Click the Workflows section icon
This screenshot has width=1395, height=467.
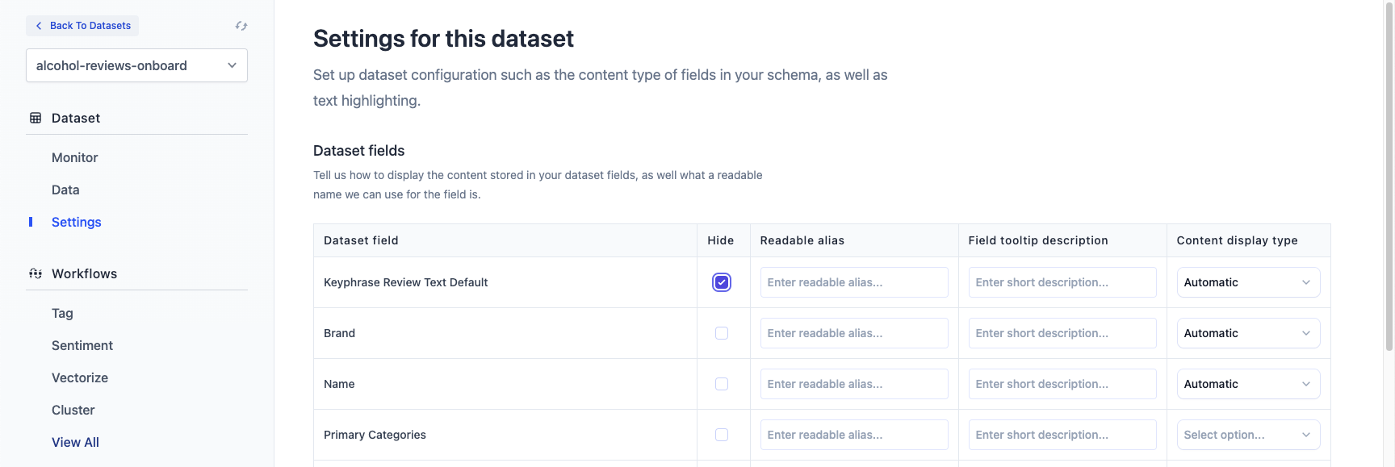[x=36, y=273]
